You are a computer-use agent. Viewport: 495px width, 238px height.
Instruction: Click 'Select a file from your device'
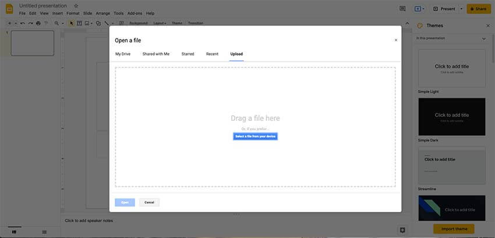(x=255, y=136)
